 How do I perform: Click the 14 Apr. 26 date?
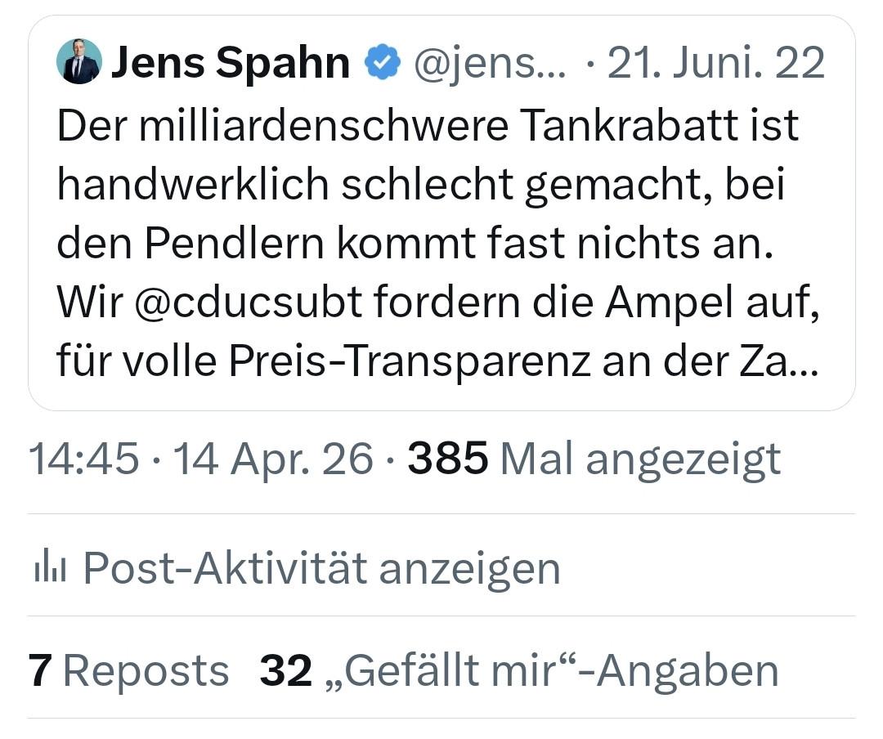pos(272,459)
